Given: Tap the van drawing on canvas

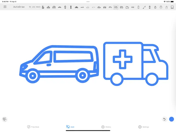Looking at the screenshot, I should click(x=59, y=64).
